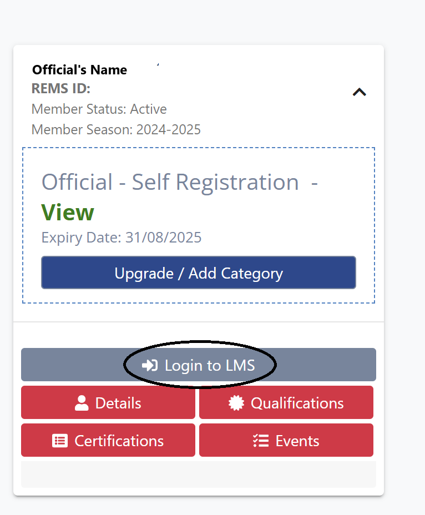Select the REMS ID label
425x515 pixels.
61,89
